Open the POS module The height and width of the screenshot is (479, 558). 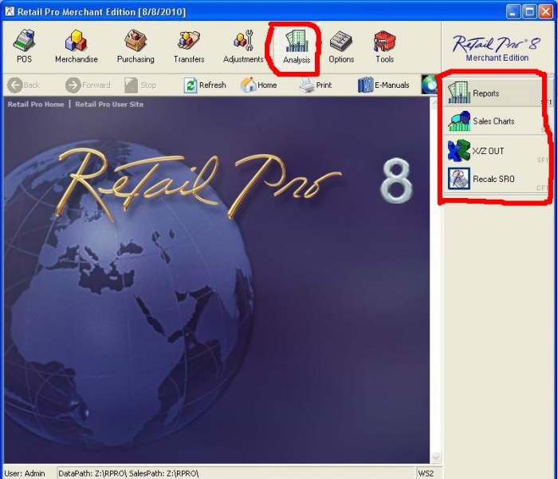click(x=24, y=47)
